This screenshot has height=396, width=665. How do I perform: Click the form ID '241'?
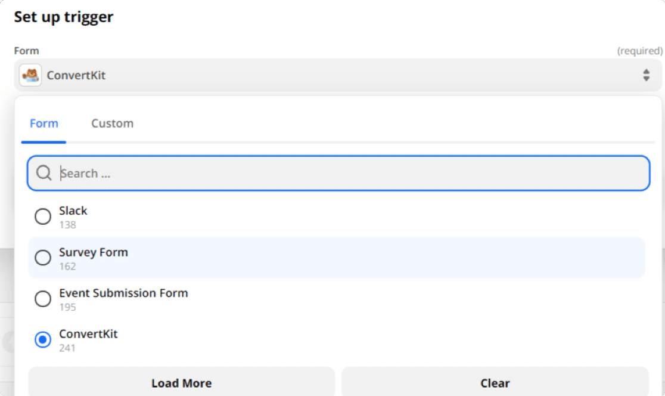pyautogui.click(x=67, y=348)
